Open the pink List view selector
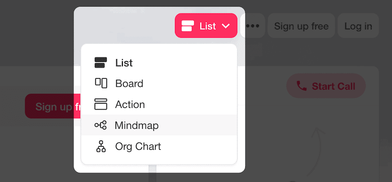Screen dimensions: 392x182 [206, 26]
